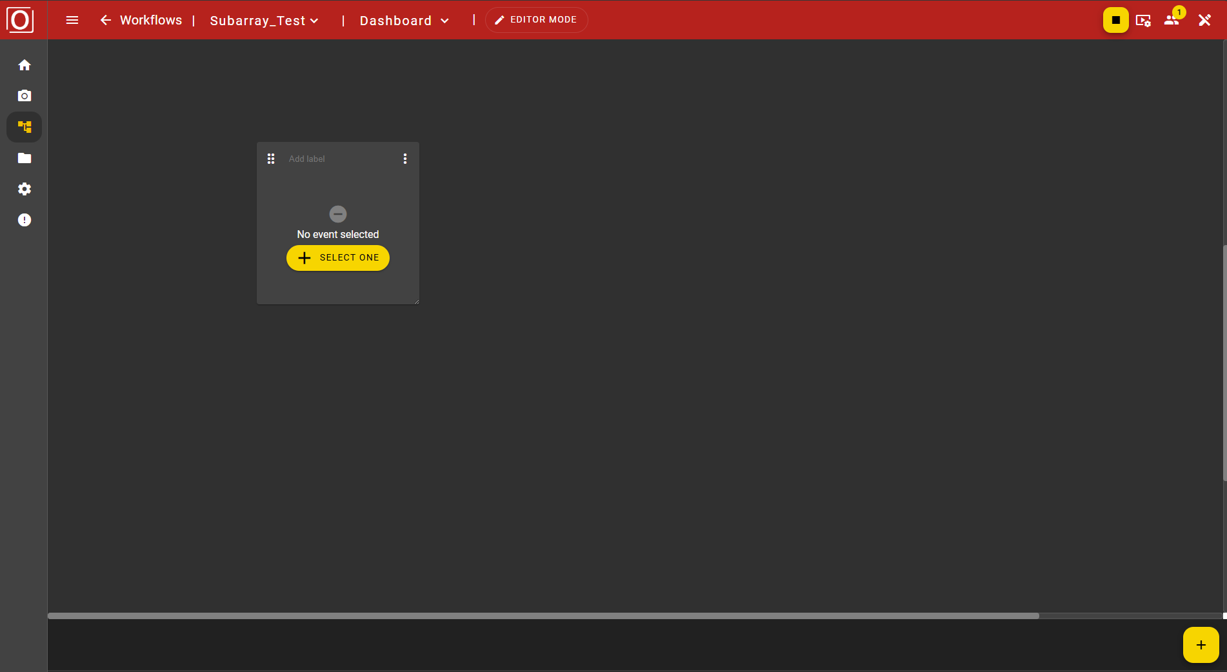The width and height of the screenshot is (1227, 672).
Task: Click the home icon in sidebar
Action: tap(25, 65)
